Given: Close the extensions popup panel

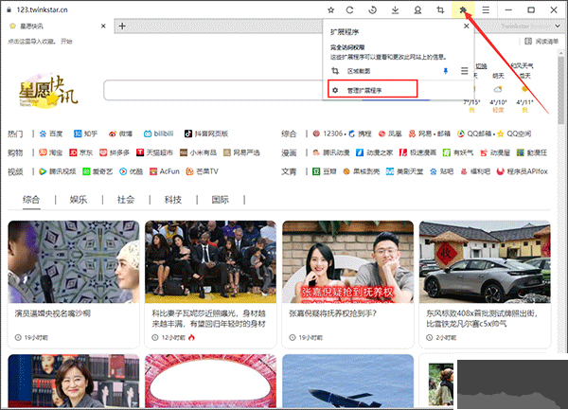Looking at the screenshot, I should point(464,27).
